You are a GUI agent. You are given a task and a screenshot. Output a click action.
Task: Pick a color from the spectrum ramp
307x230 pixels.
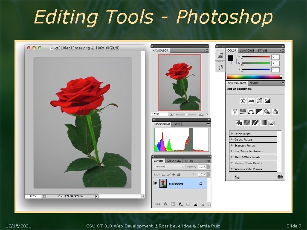(x=255, y=77)
